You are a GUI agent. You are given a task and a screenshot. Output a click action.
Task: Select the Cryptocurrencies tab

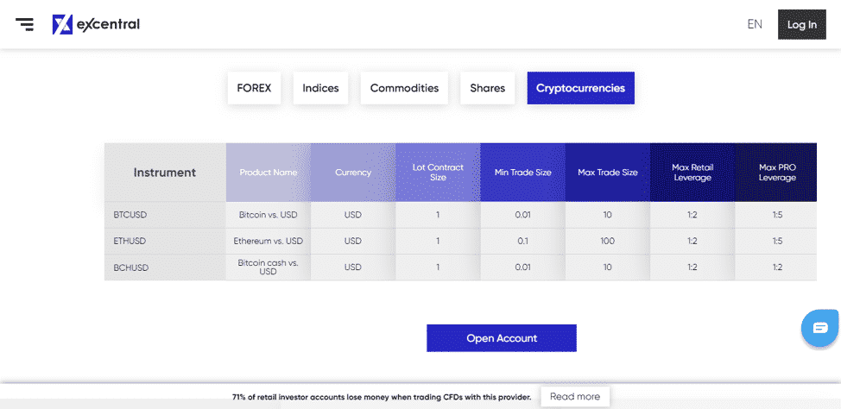pyautogui.click(x=580, y=88)
